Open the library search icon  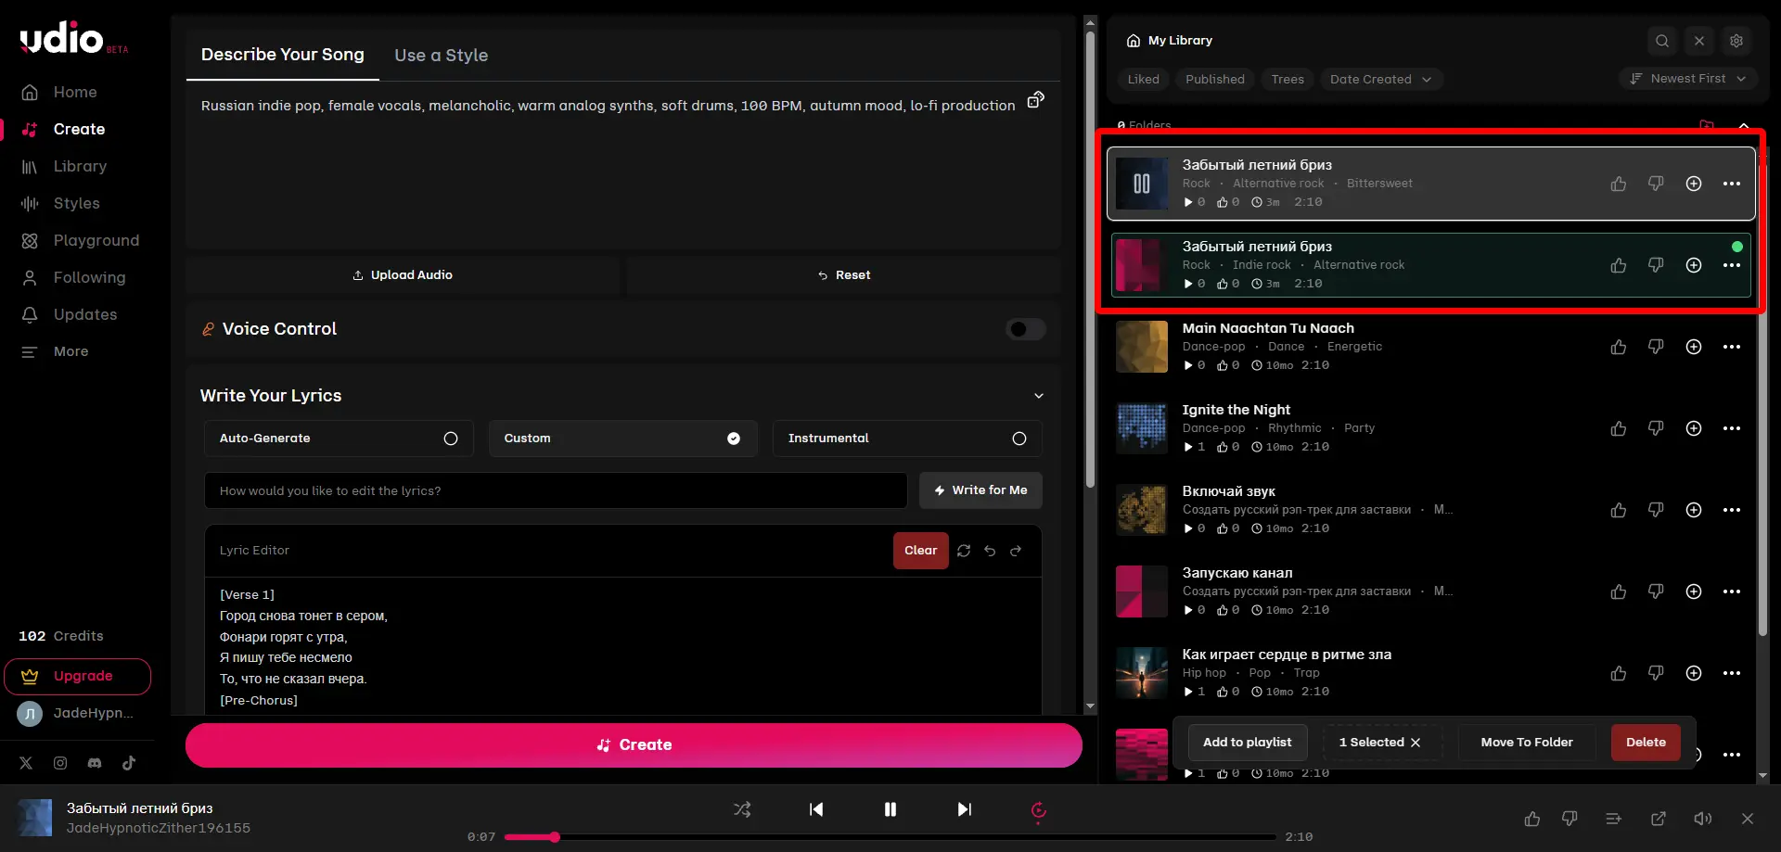[1662, 41]
